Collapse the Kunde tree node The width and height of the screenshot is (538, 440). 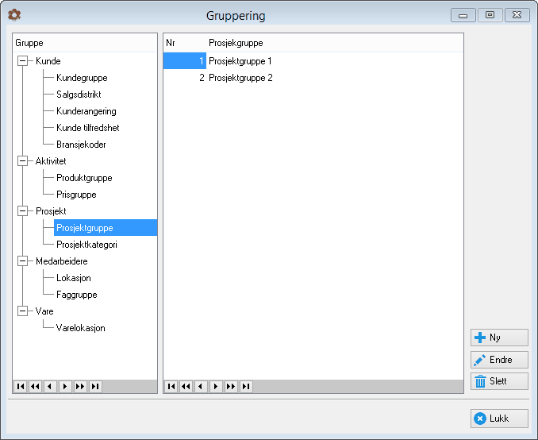[23, 61]
